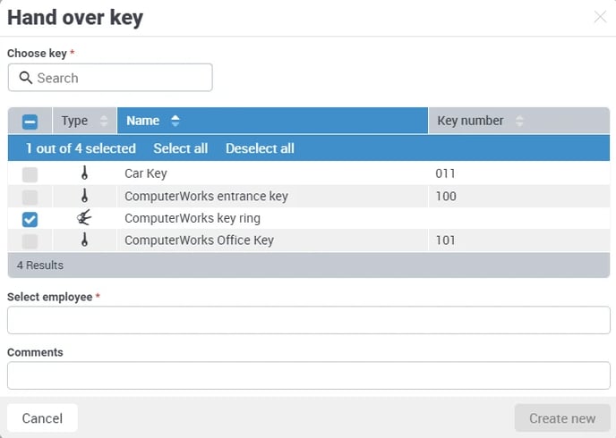This screenshot has width=616, height=438.
Task: Click key number 100
Action: (446, 196)
